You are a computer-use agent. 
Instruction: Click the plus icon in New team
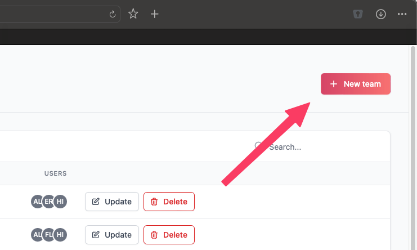pos(334,84)
